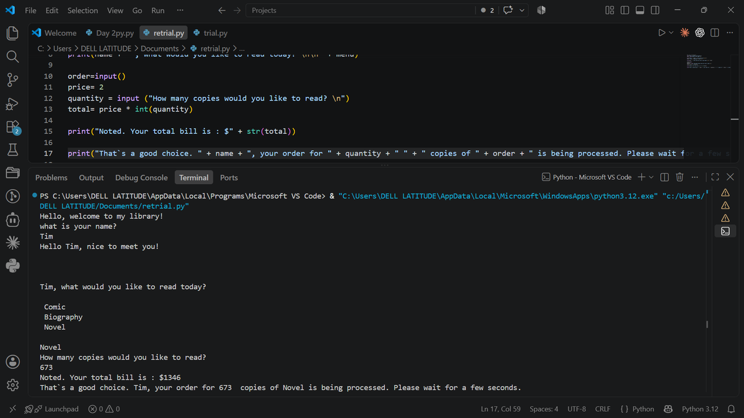Viewport: 744px width, 418px height.
Task: Split the terminal pane
Action: point(665,177)
